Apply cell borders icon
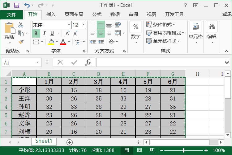This screenshot has height=155, width=232. click(36, 42)
